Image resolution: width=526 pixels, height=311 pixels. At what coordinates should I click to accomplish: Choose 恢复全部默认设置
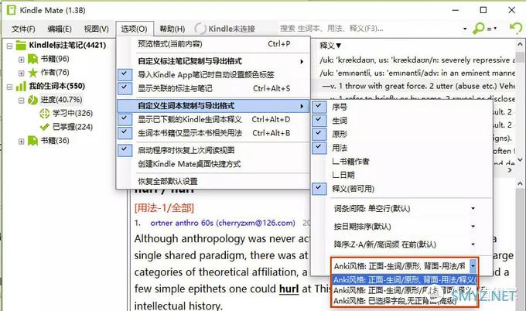[x=213, y=181]
